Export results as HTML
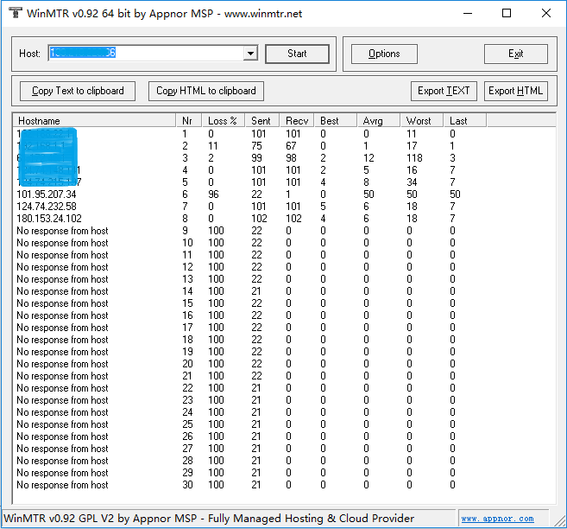The width and height of the screenshot is (567, 529). 516,91
